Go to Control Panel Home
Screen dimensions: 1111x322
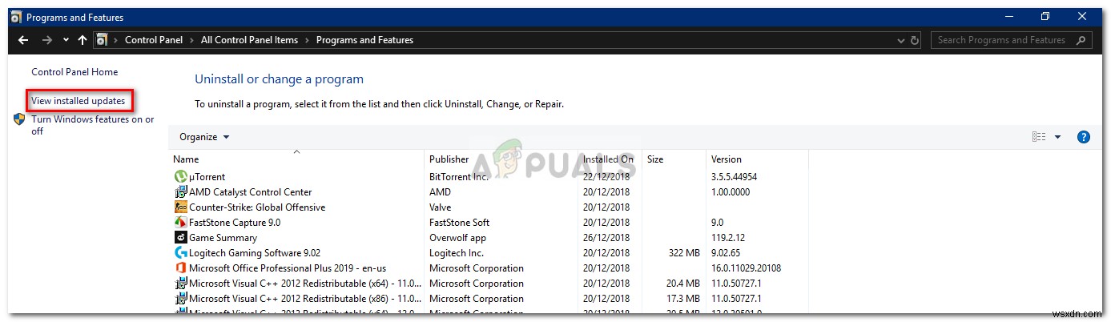[x=74, y=72]
